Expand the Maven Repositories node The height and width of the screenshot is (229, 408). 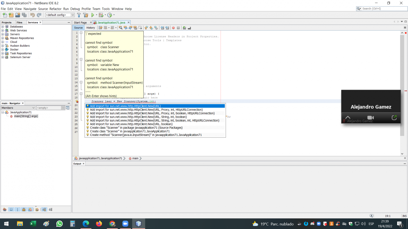point(3,38)
